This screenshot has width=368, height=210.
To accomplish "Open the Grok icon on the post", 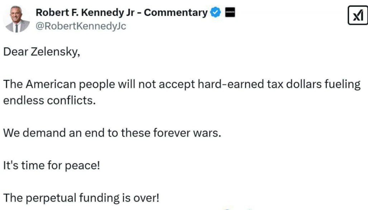I will coord(358,16).
